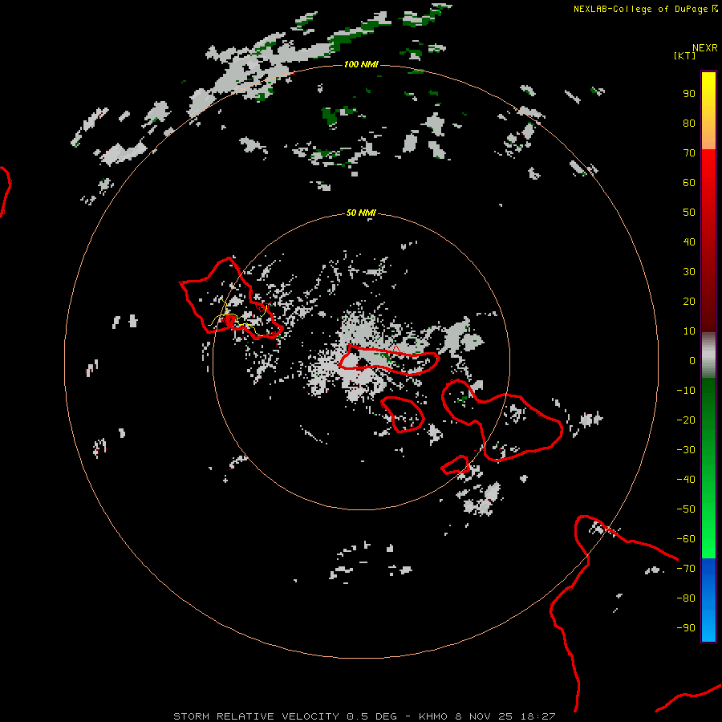This screenshot has height=722, width=722.
Task: Click the 40 value on the velocity scale
Action: tap(689, 242)
